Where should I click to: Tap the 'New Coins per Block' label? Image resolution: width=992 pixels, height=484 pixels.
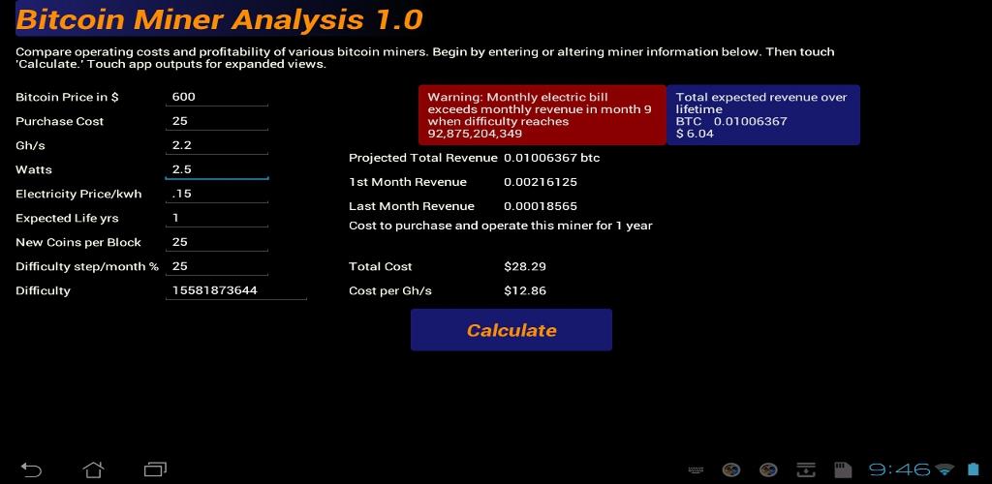click(78, 243)
